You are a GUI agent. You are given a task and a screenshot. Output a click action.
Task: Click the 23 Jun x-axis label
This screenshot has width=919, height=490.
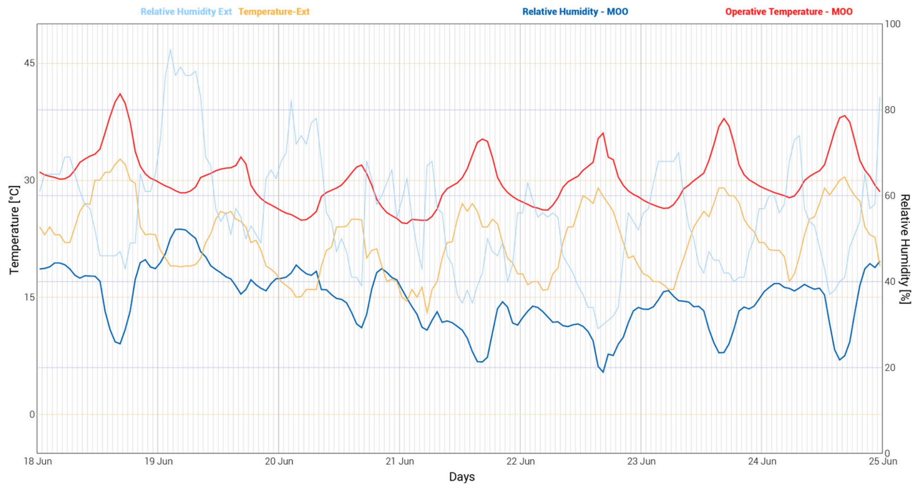coord(641,461)
